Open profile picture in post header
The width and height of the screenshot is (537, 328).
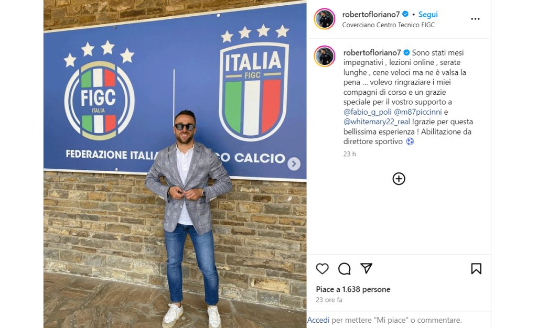pos(324,19)
